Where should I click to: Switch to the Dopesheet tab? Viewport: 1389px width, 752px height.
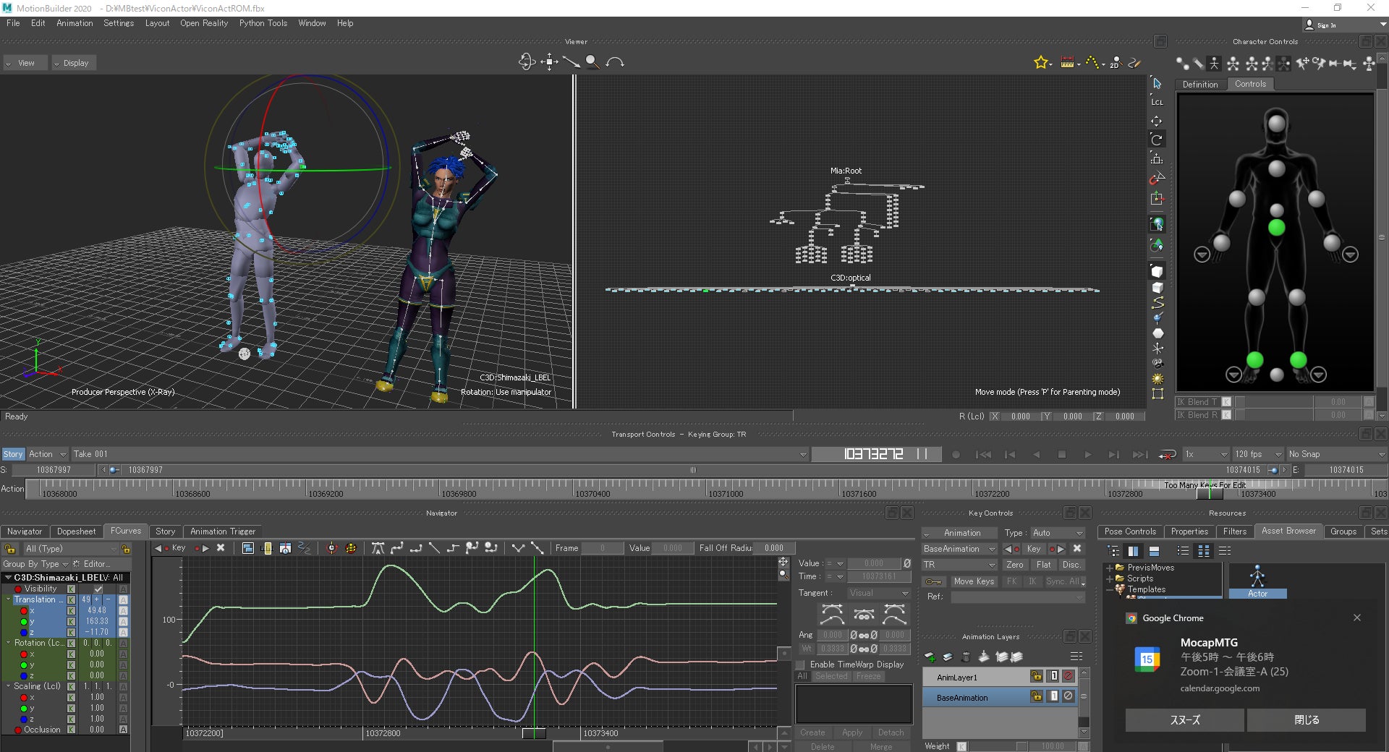point(76,531)
